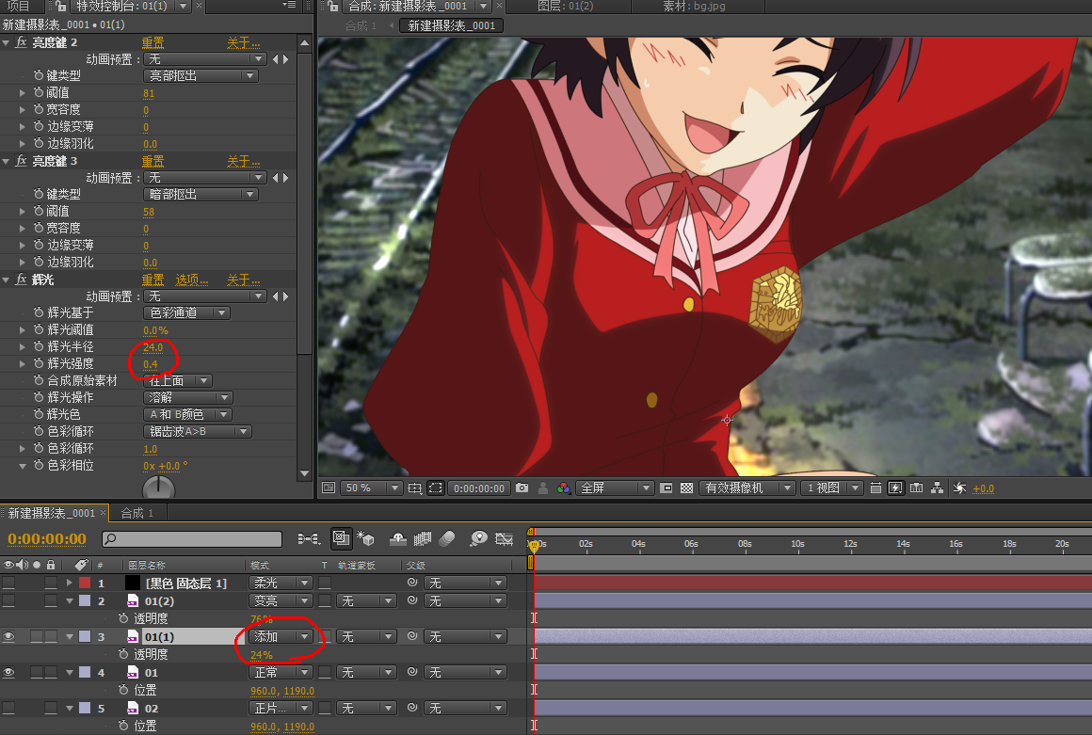Hide layer 01(1) with its eye toggle
The height and width of the screenshot is (735, 1092).
click(x=8, y=637)
